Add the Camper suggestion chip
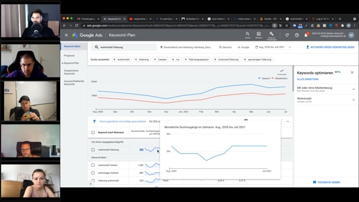Viewport: 359px width, 202px height. (x=161, y=60)
